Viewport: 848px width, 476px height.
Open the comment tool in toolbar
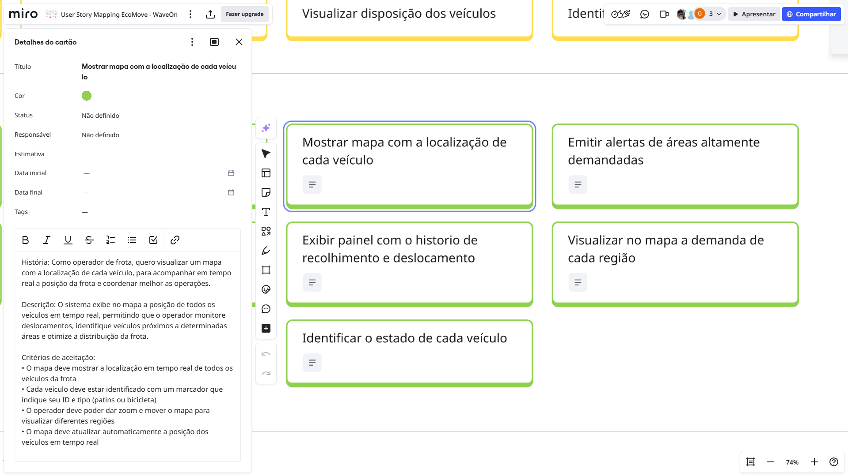[x=266, y=309]
